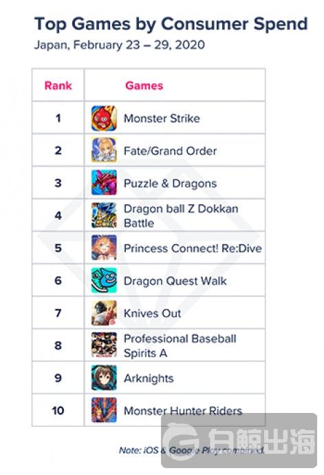This screenshot has width=324, height=475.
Task: Click the Arknights game name
Action: (x=149, y=378)
